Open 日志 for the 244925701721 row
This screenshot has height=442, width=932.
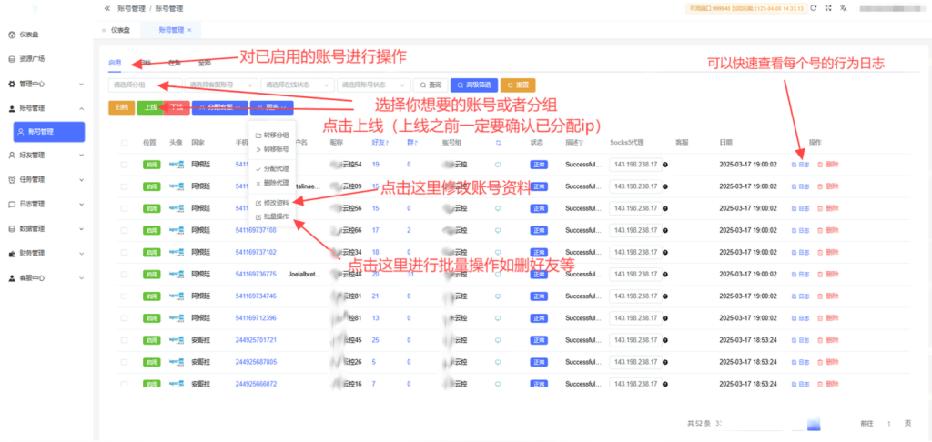click(800, 340)
